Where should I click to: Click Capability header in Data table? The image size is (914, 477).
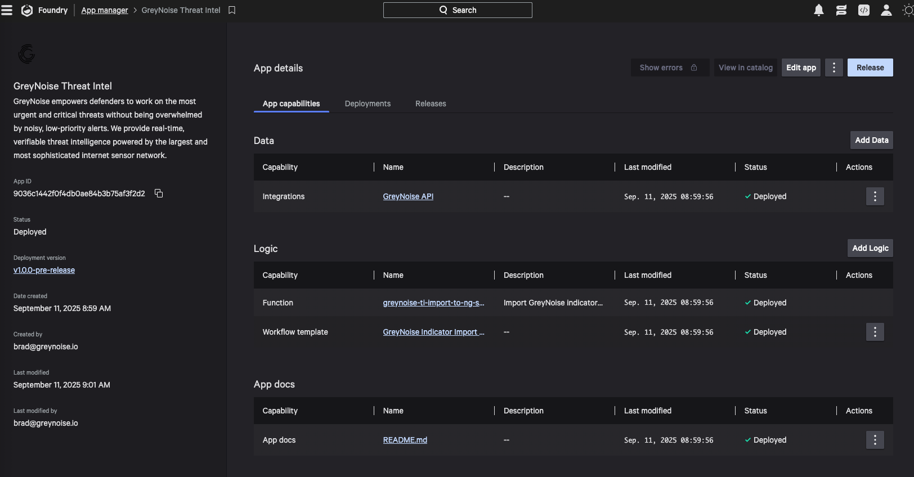click(280, 167)
